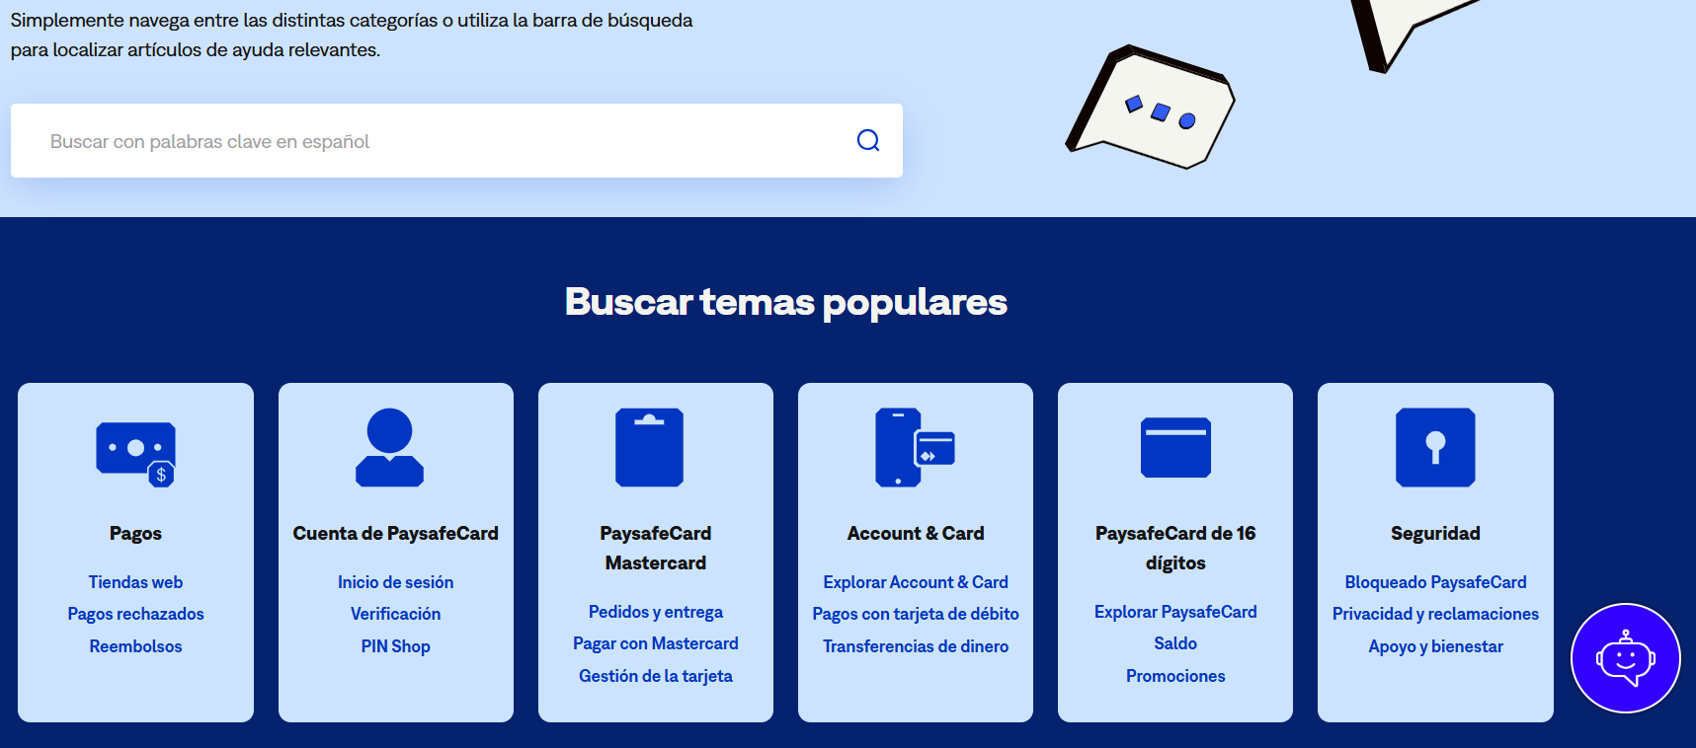Go to Reembolsos link
The width and height of the screenshot is (1696, 748).
coord(135,646)
